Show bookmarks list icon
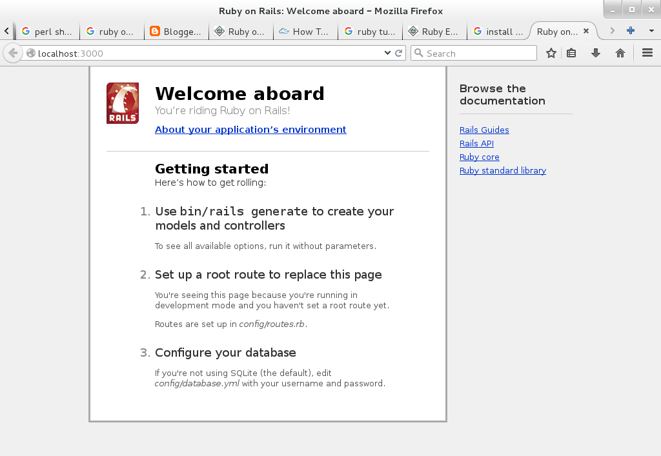This screenshot has width=661, height=456. click(571, 53)
